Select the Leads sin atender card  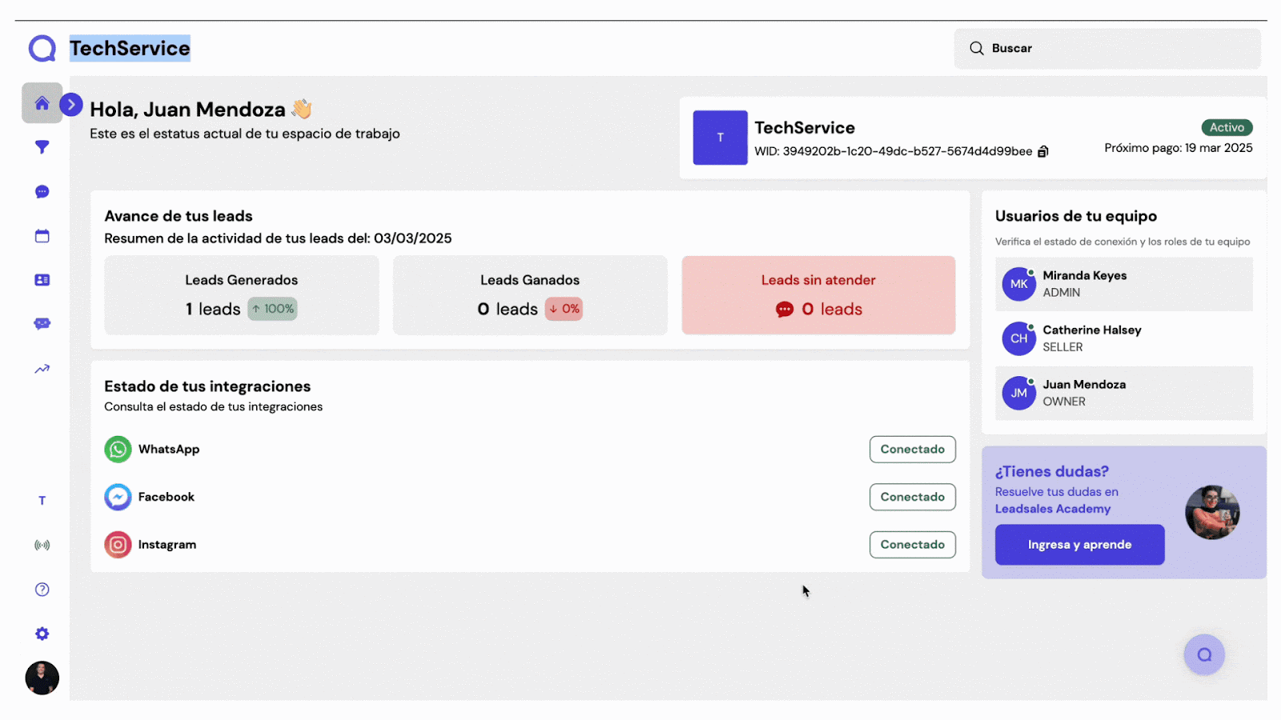[x=818, y=295]
